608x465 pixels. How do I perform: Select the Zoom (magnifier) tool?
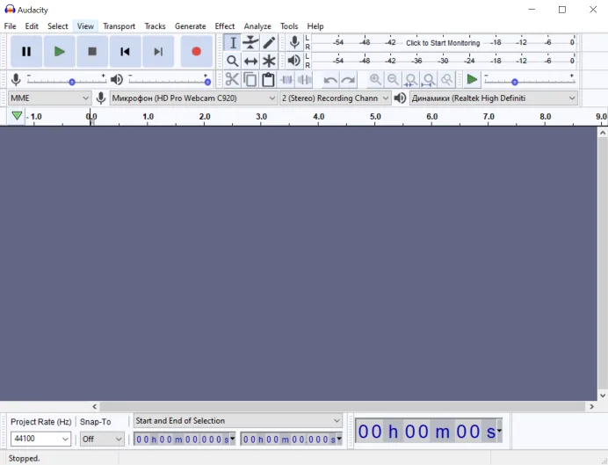(x=233, y=61)
